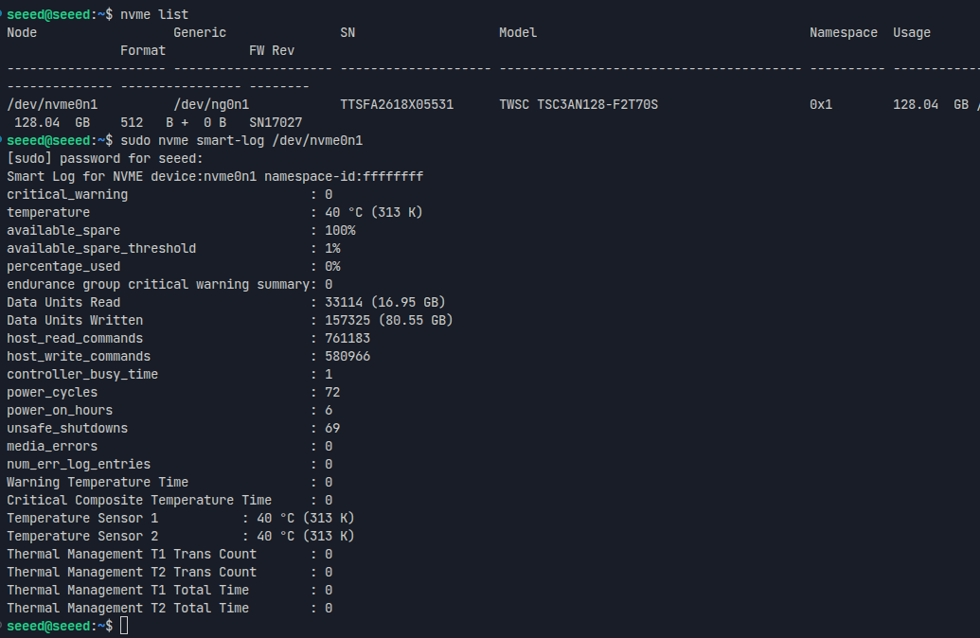
Task: Click the 'sudo nvme smart-log /dev/nvme0n1' command
Action: click(241, 141)
